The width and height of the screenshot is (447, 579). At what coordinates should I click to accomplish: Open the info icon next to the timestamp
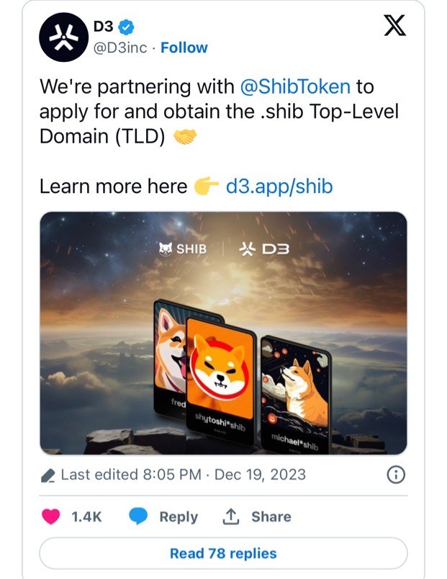click(395, 475)
